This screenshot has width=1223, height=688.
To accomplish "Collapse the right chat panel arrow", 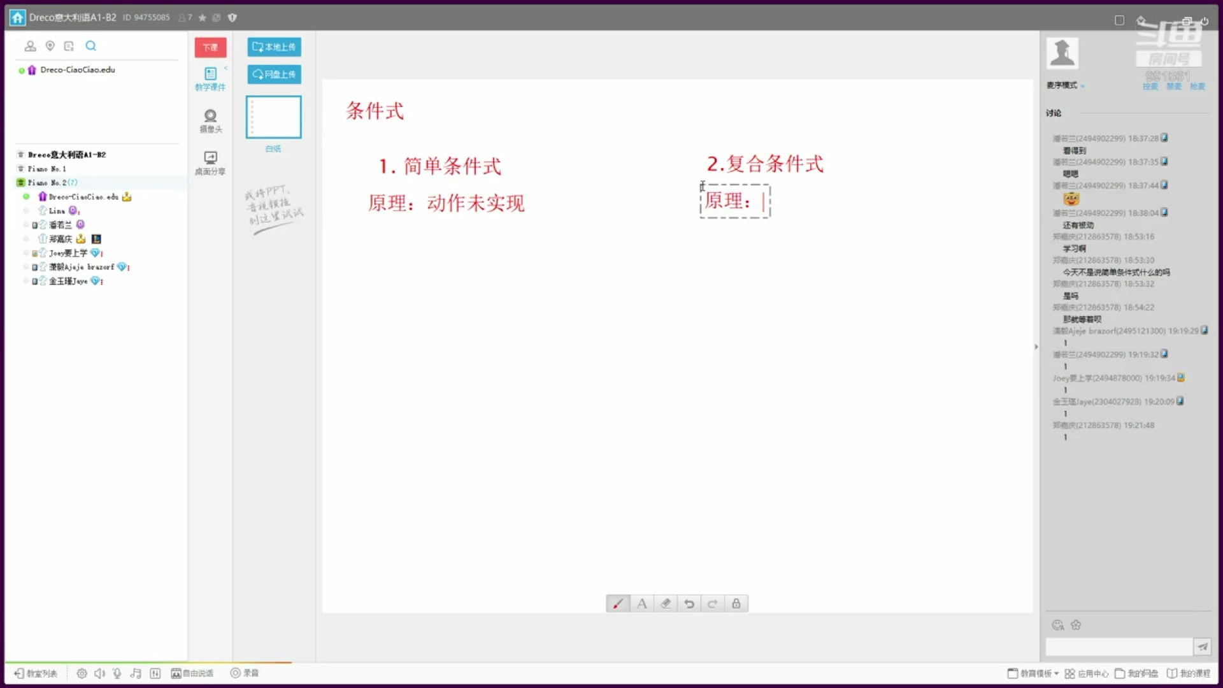I will tap(1036, 347).
